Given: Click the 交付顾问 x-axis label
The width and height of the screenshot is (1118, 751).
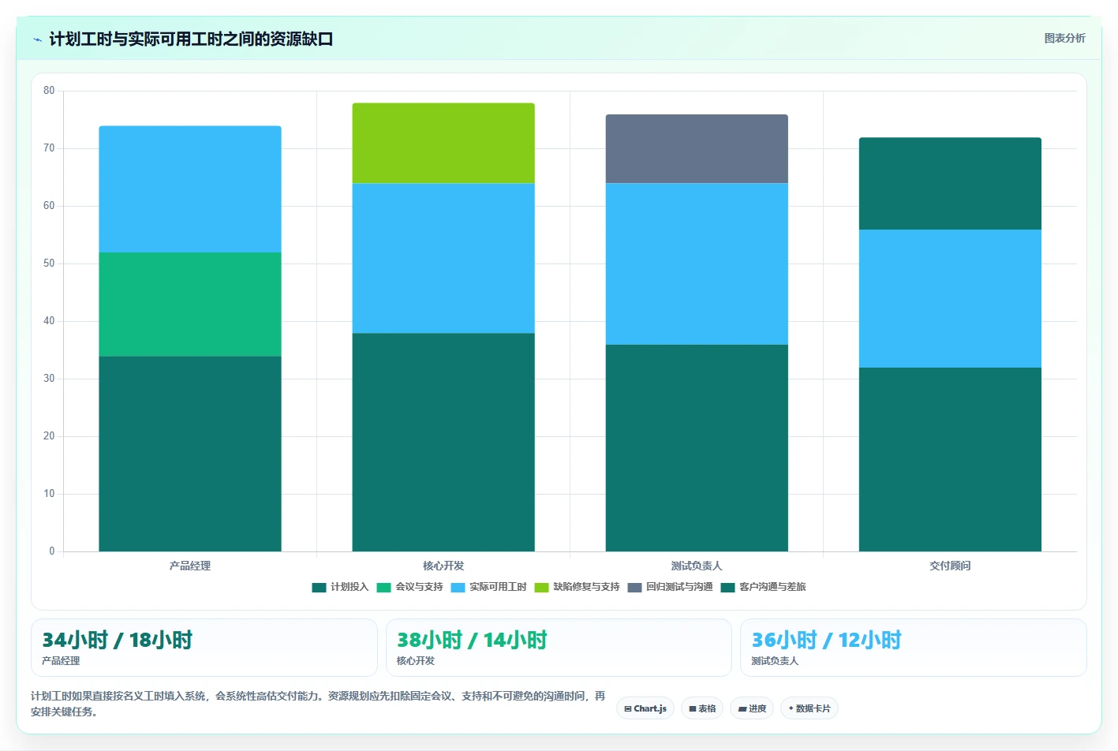Looking at the screenshot, I should click(950, 566).
